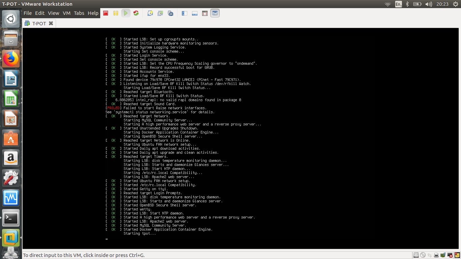The image size is (461, 259).
Task: Enter full screen mode
Action: click(x=205, y=13)
